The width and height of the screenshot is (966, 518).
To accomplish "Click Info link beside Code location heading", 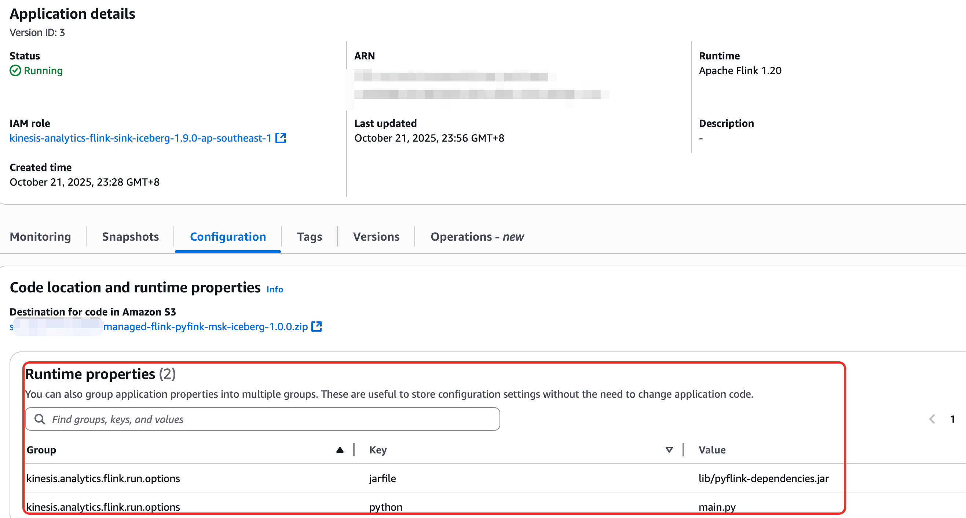I will click(274, 289).
